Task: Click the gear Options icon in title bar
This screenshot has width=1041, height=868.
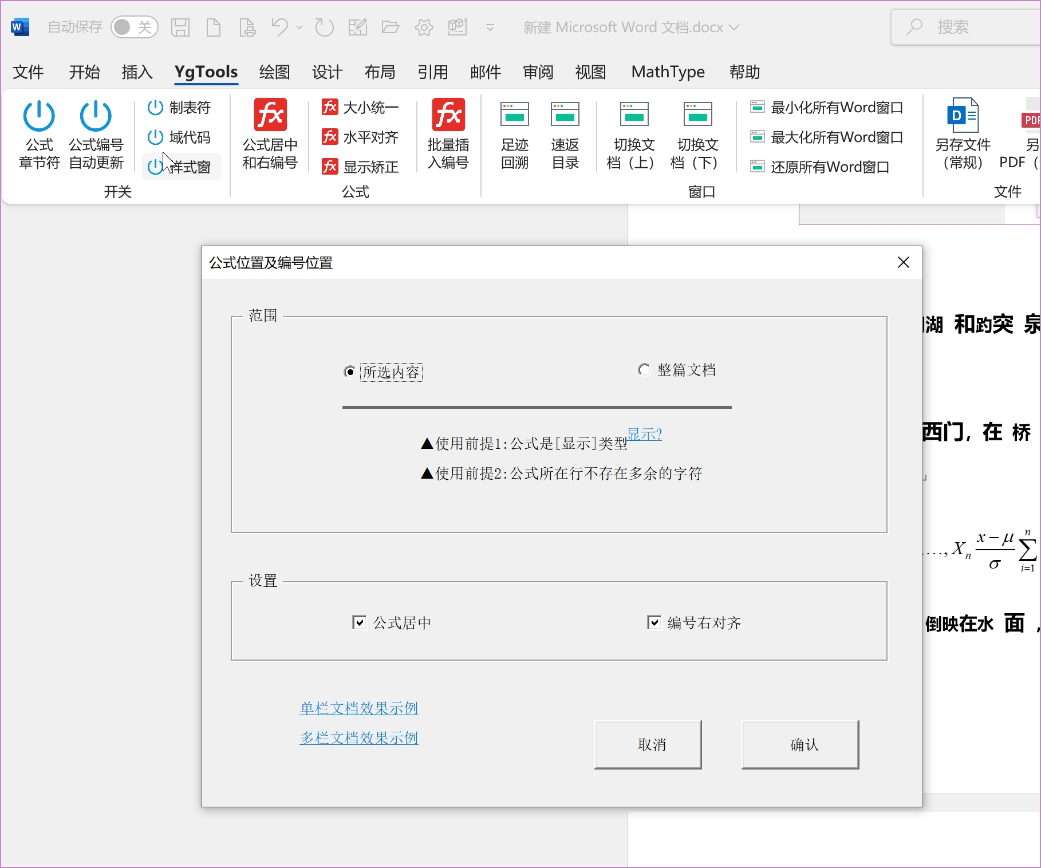Action: tap(424, 27)
